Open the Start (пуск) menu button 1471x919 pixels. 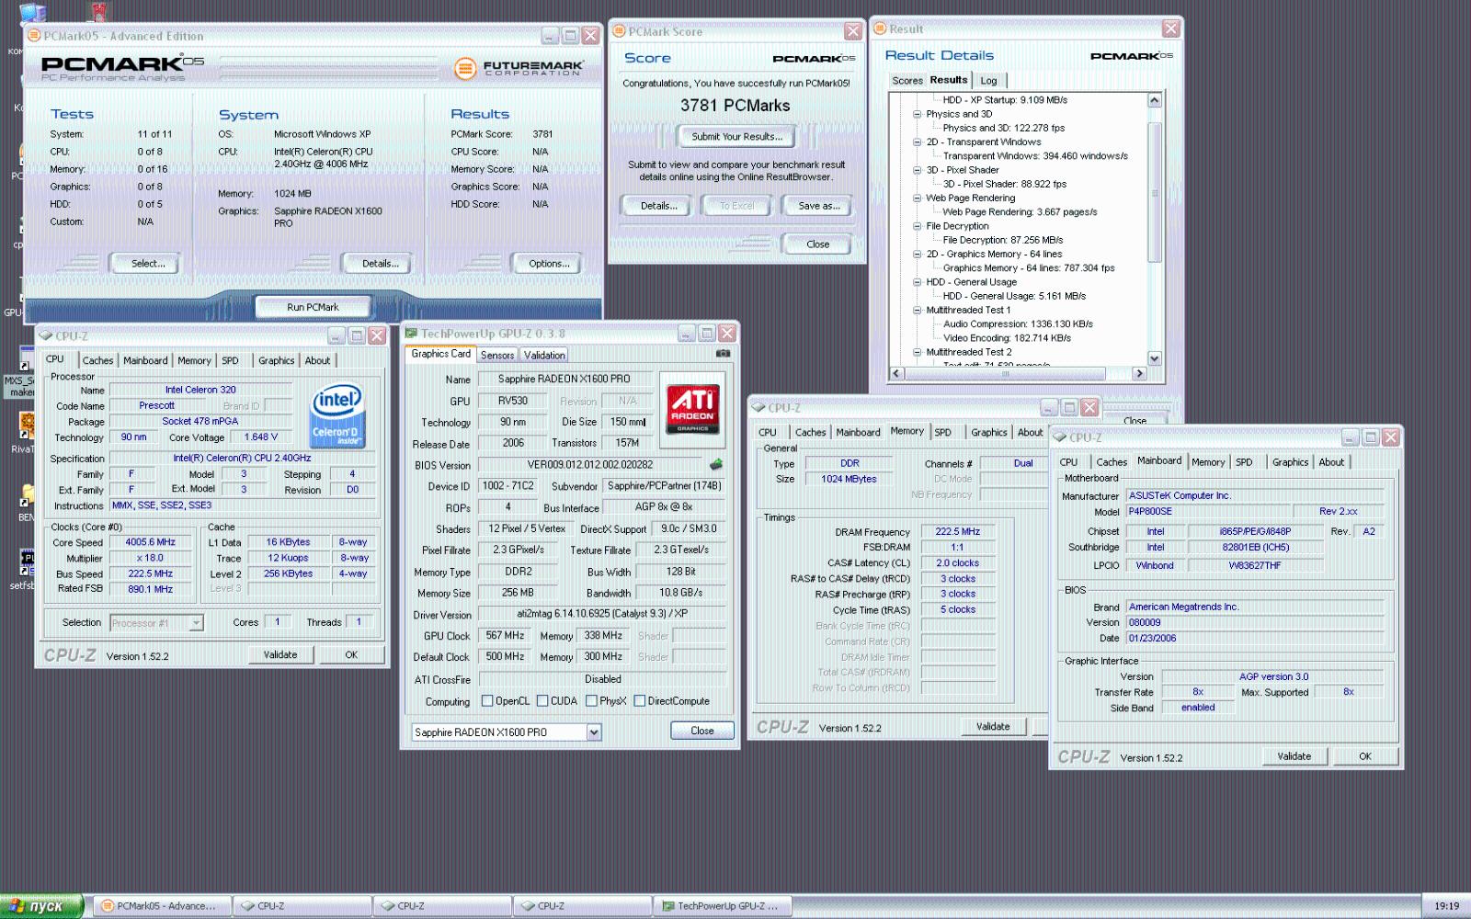[42, 906]
